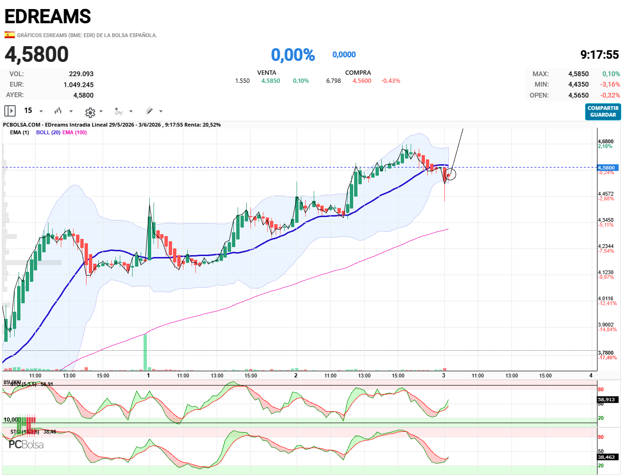Screen dimensions: 626x475
Task: Click the GRÁFICOS EDREAMS subtitle text
Action: (x=87, y=35)
